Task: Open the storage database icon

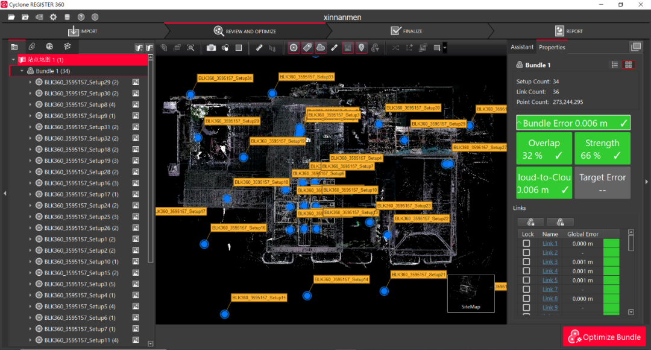Action: click(x=68, y=17)
